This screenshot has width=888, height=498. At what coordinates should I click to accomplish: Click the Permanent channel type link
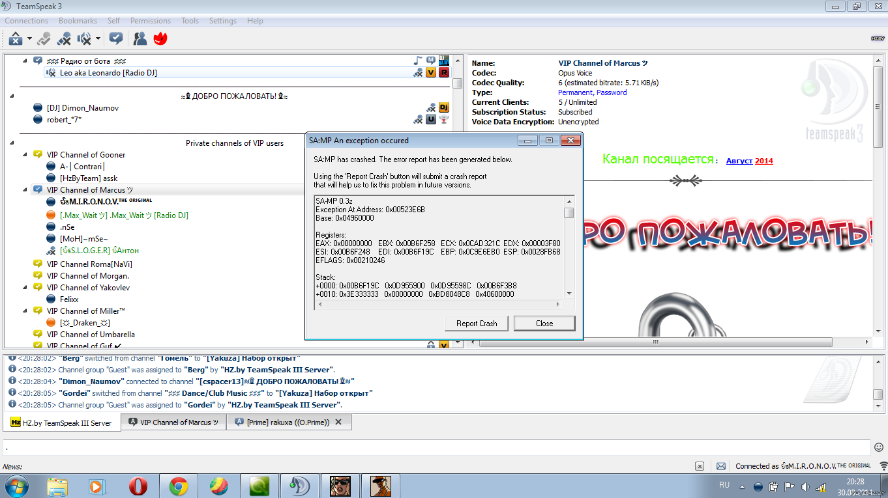(x=575, y=92)
